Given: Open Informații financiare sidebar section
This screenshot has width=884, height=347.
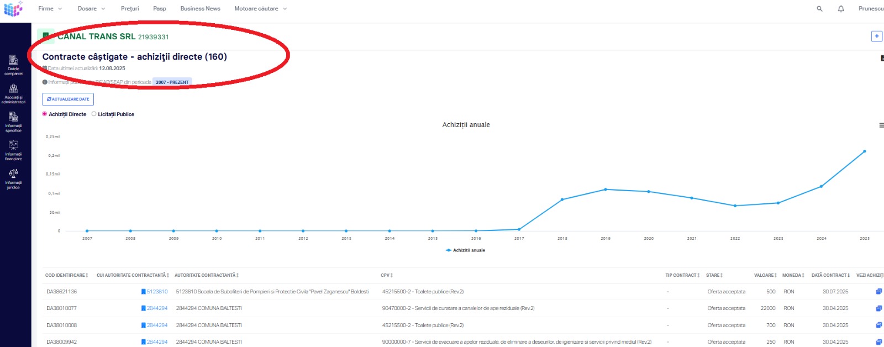Looking at the screenshot, I should pyautogui.click(x=13, y=150).
